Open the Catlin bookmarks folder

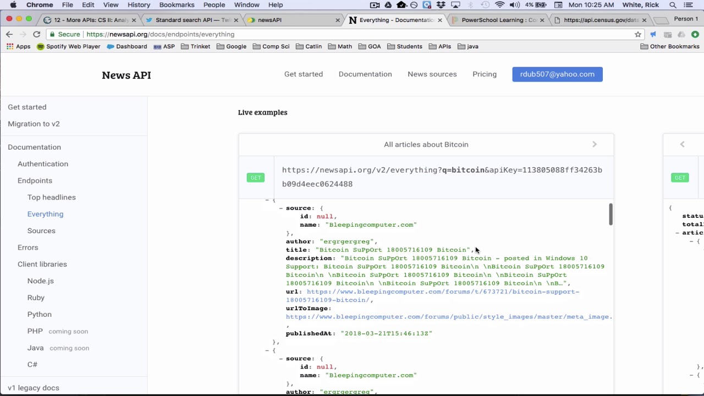pos(309,46)
